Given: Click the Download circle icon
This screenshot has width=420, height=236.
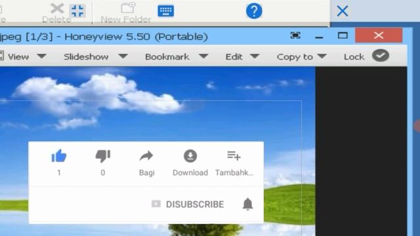Looking at the screenshot, I should tap(190, 156).
